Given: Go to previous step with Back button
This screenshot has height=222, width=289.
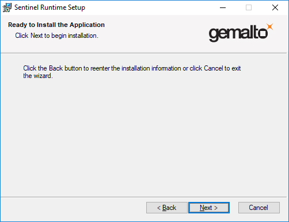Looking at the screenshot, I should tap(166, 208).
